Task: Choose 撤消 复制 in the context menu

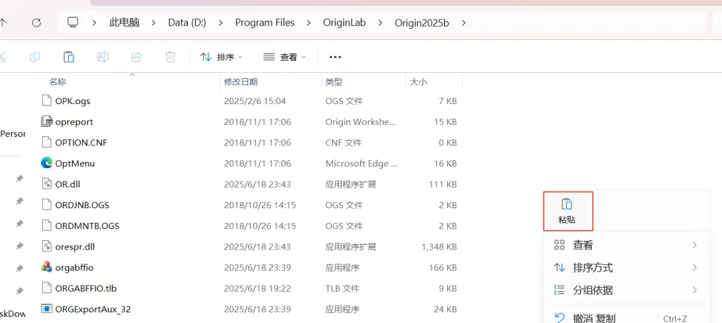Action: (x=625, y=318)
